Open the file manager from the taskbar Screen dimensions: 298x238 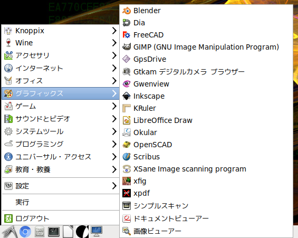click(x=40, y=232)
